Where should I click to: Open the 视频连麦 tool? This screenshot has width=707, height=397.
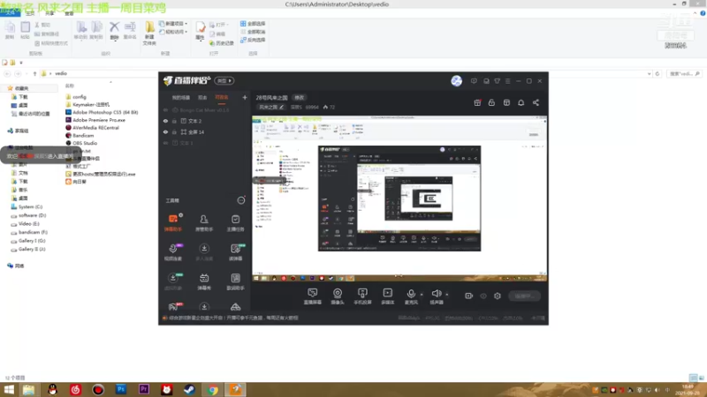coord(173,252)
